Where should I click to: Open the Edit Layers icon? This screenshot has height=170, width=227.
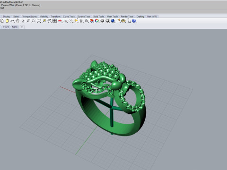(92, 21)
